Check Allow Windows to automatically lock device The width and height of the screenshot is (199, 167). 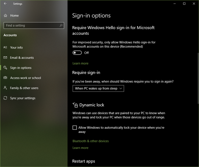74,128
